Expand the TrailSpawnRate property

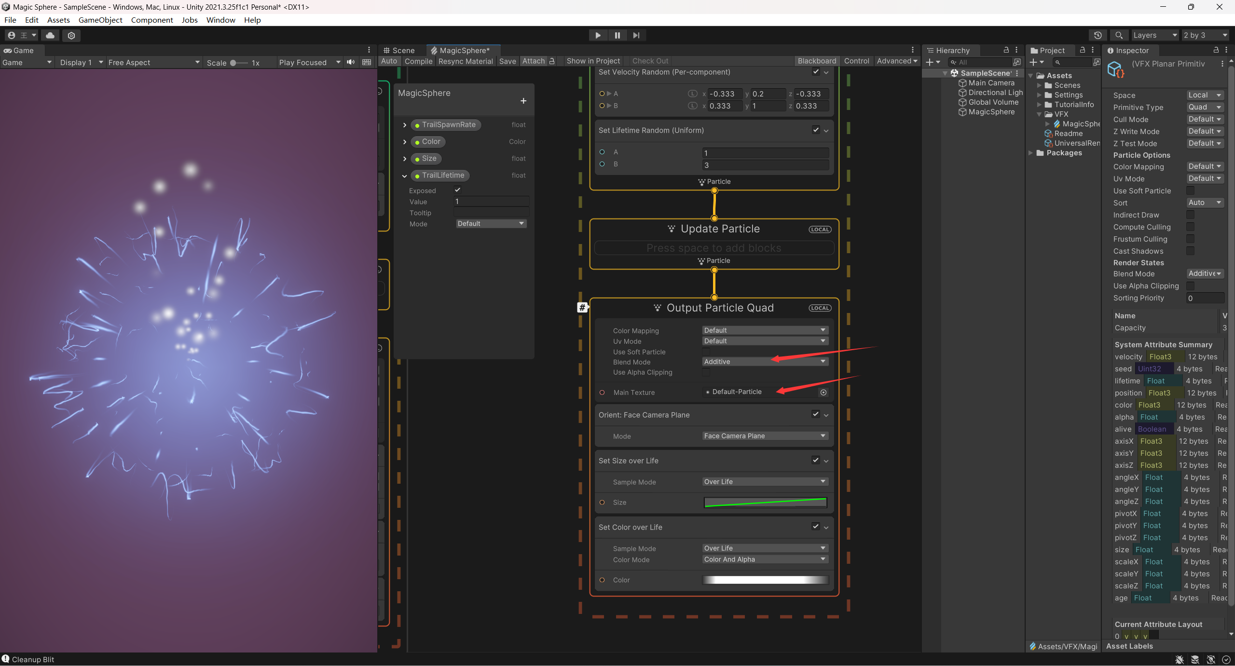coord(405,125)
